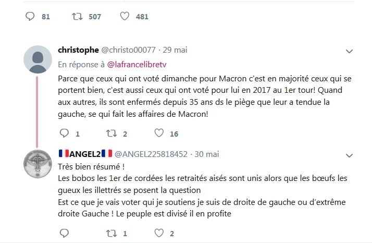Open the 29 mai tweet timestamp
Screen dimensions: 372x243
coord(175,50)
